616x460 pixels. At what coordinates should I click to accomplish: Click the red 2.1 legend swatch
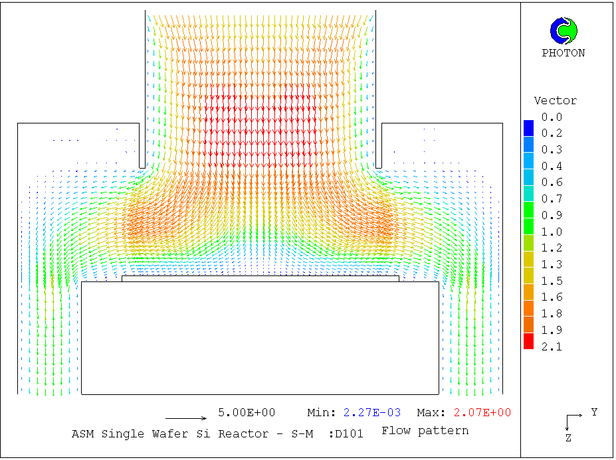point(529,341)
